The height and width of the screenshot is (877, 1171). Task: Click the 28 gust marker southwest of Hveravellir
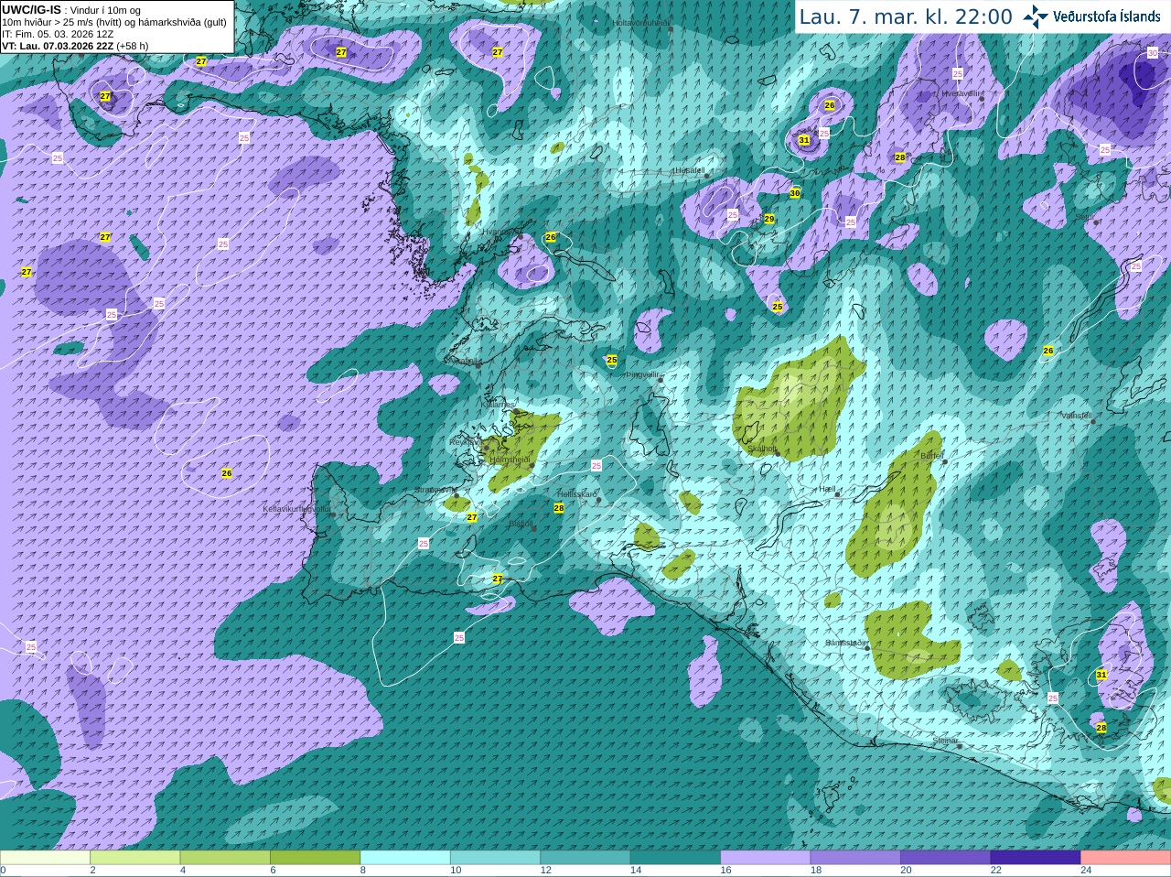tap(900, 157)
